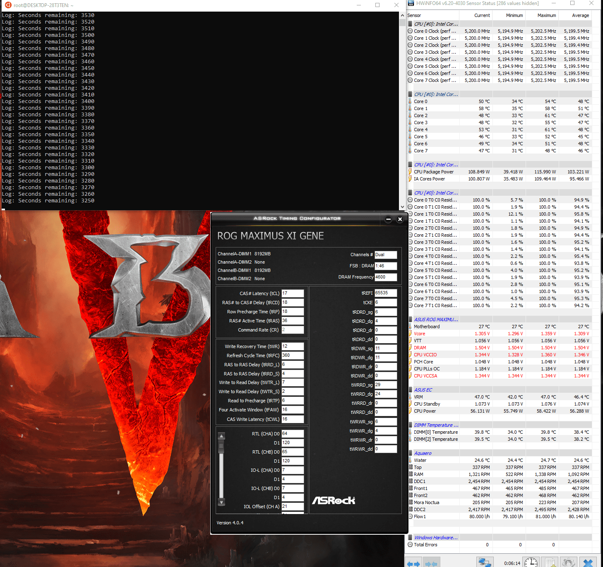603x567 pixels.
Task: Select the Windows Hardware... sensor group header
Action: (436, 538)
